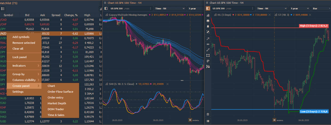
Task: Select the drawing brush/pencil tool icon
Action: click(x=208, y=32)
